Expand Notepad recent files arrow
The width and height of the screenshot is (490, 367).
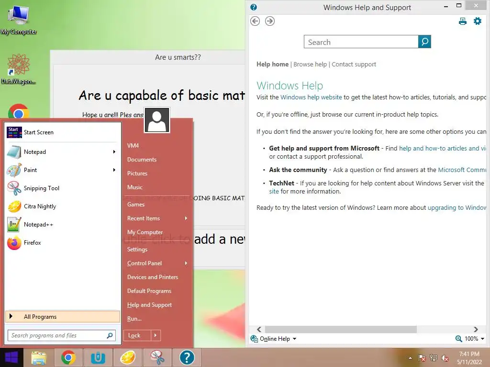(x=114, y=152)
